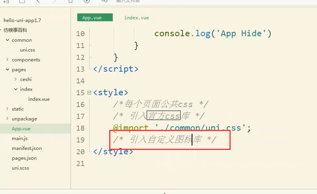Click the @import './common/uni.css' line

pos(182,128)
